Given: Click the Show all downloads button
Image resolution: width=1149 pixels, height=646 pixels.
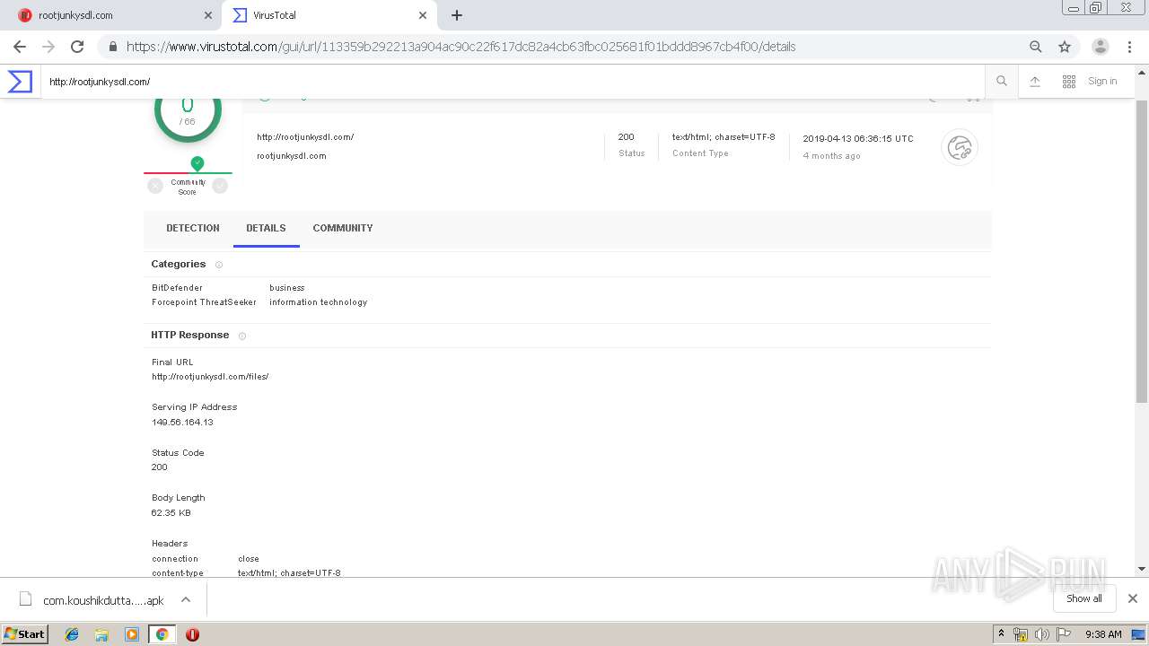Looking at the screenshot, I should click(1083, 598).
